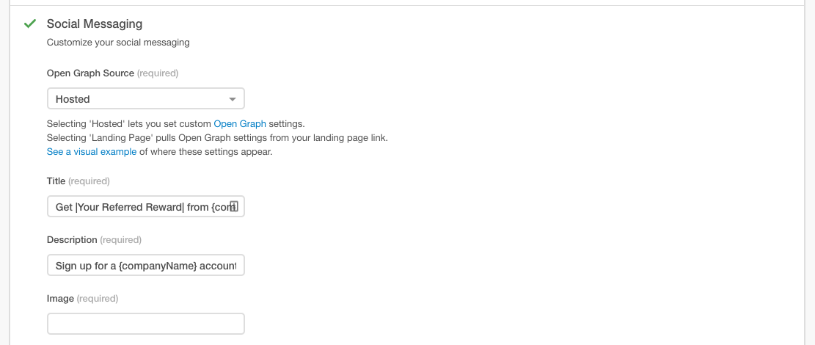Select the empty Image input field

point(145,324)
